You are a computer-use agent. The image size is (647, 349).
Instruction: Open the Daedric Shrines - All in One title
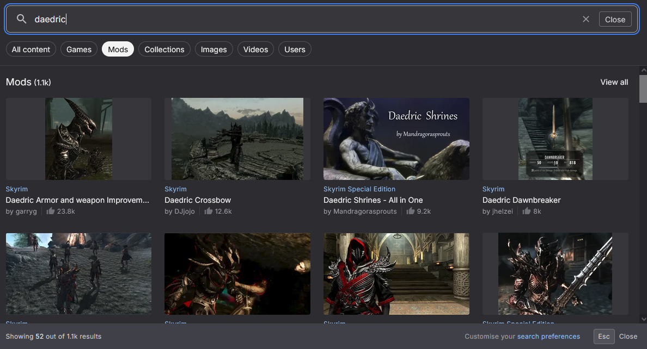(373, 200)
